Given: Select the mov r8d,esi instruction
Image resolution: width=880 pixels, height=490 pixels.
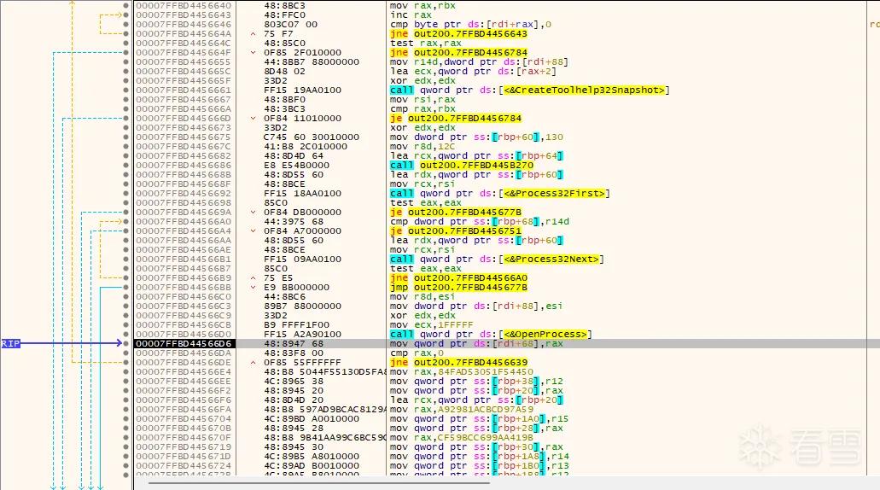Looking at the screenshot, I should pos(423,296).
